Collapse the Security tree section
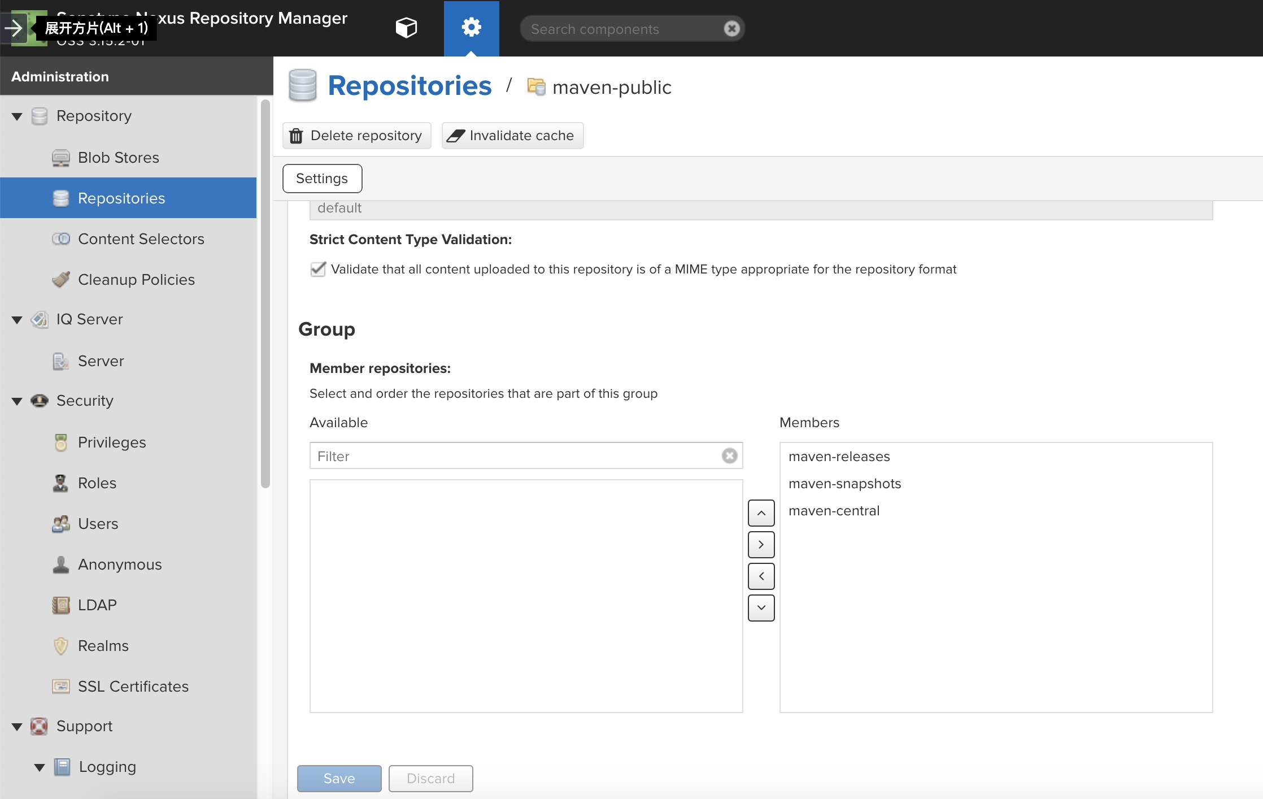 coord(17,401)
